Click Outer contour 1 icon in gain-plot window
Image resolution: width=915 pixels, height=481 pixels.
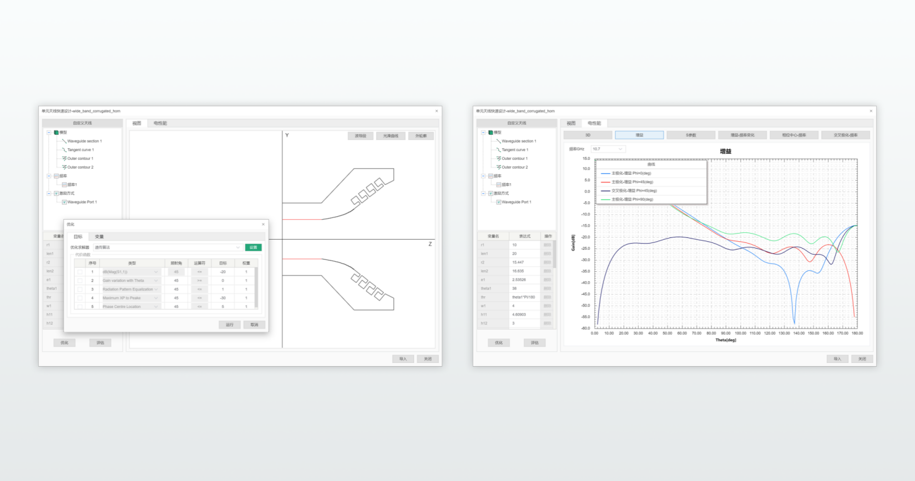[498, 159]
